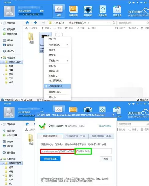This screenshot has width=149, height=186.
Task: Click 复制分享结果 button
Action: point(51,159)
